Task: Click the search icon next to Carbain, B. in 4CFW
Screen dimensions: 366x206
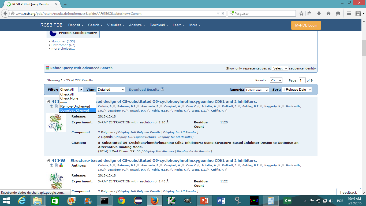Action: [114, 165]
